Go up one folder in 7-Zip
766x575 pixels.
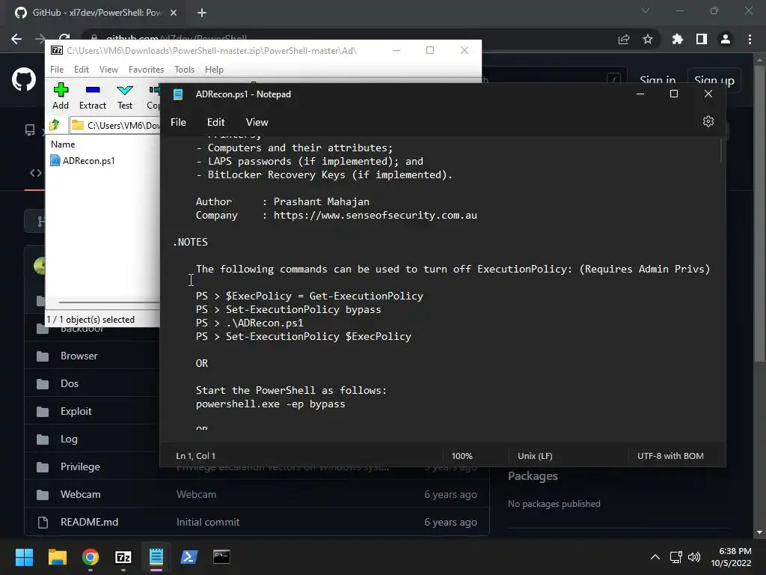pyautogui.click(x=55, y=125)
